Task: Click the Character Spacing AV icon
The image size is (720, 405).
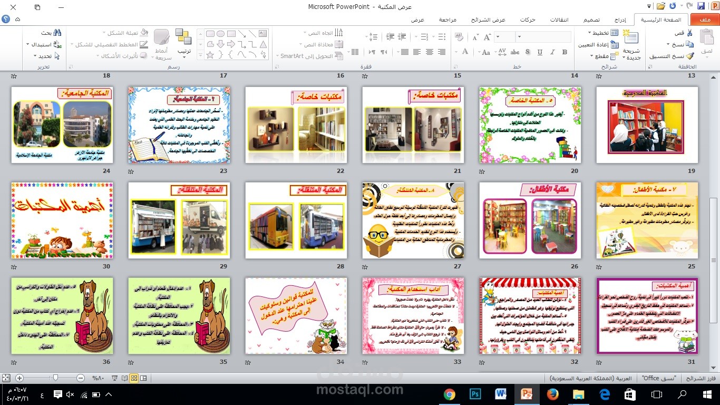Action: [502, 52]
